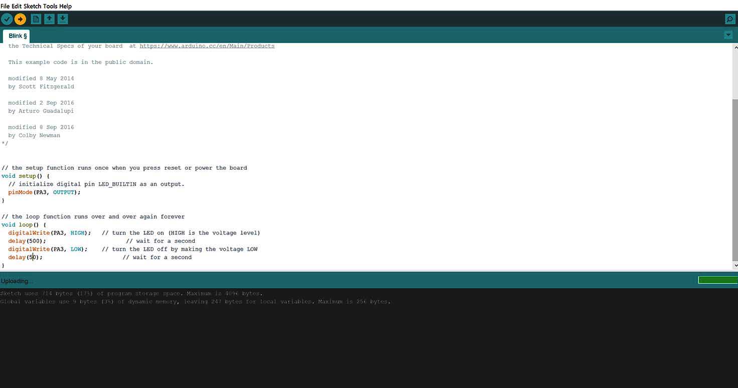Image resolution: width=738 pixels, height=388 pixels.
Task: Open the File menu
Action: [x=5, y=6]
